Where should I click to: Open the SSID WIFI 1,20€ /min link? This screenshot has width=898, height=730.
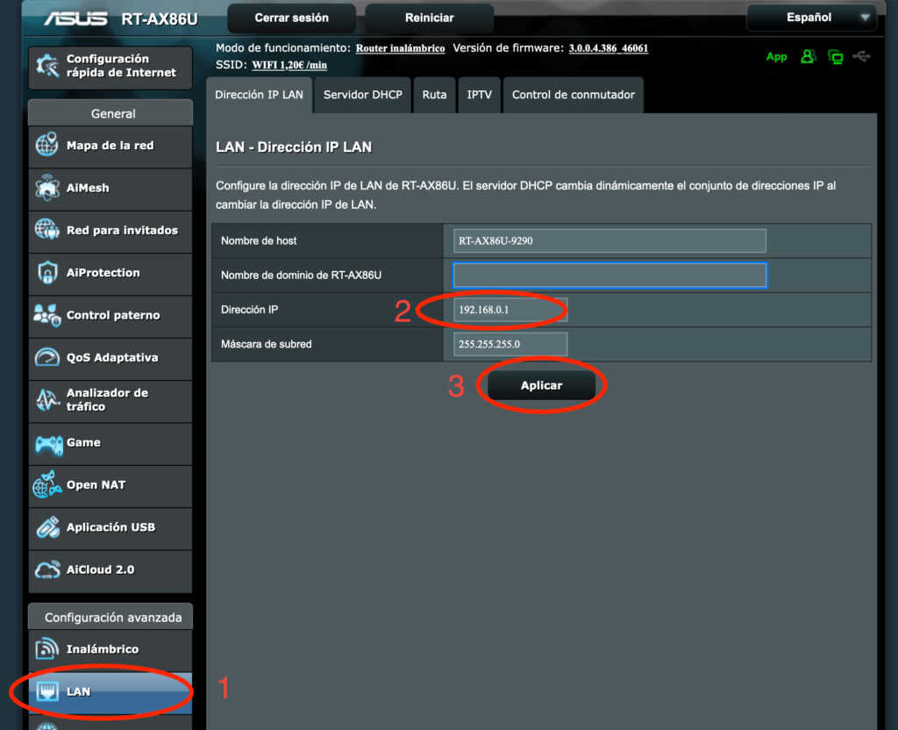[289, 65]
